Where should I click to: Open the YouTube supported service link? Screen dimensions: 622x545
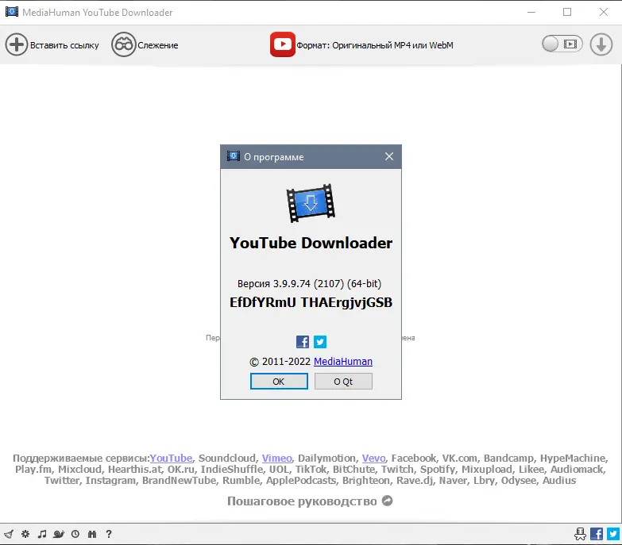(171, 459)
